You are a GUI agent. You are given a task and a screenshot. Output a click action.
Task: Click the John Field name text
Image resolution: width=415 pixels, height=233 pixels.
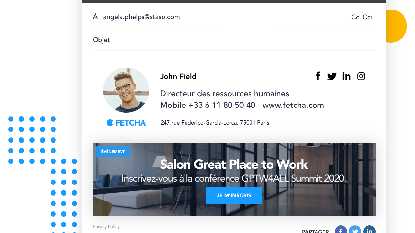coord(178,77)
